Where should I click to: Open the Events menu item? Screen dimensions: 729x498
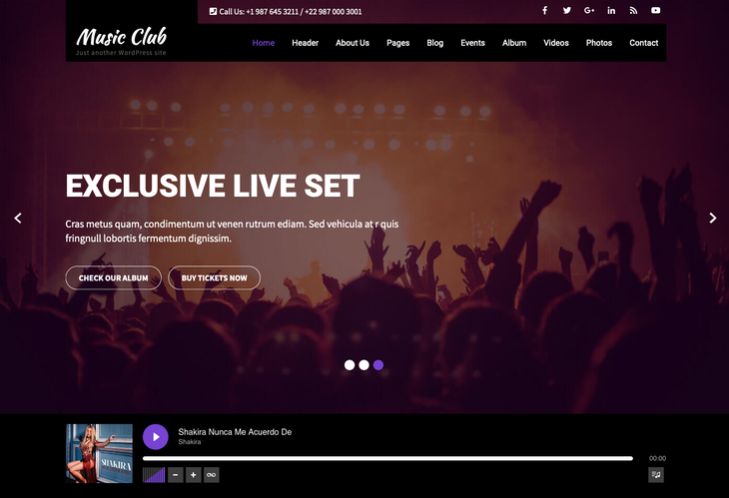472,43
